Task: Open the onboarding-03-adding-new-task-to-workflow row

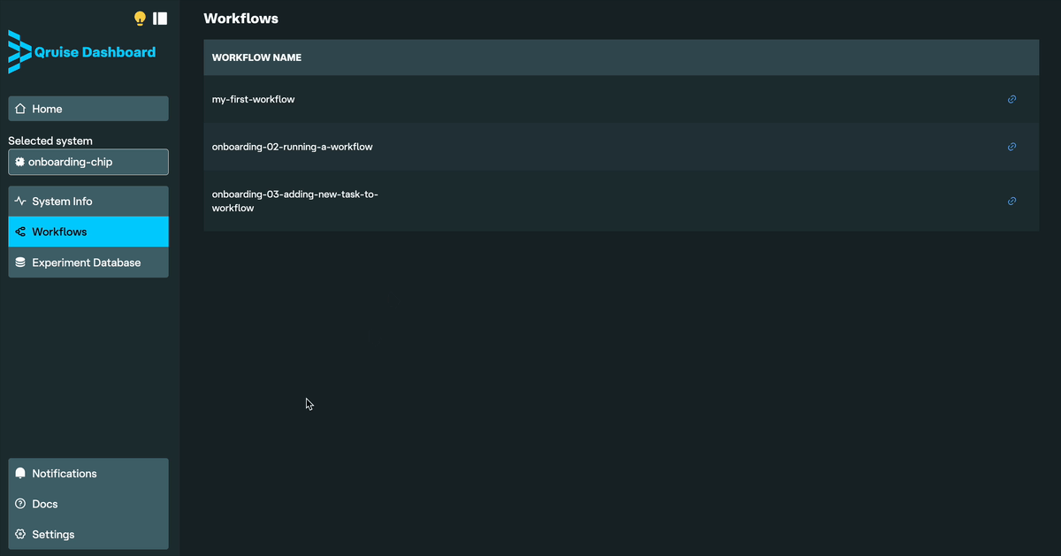Action: 295,202
